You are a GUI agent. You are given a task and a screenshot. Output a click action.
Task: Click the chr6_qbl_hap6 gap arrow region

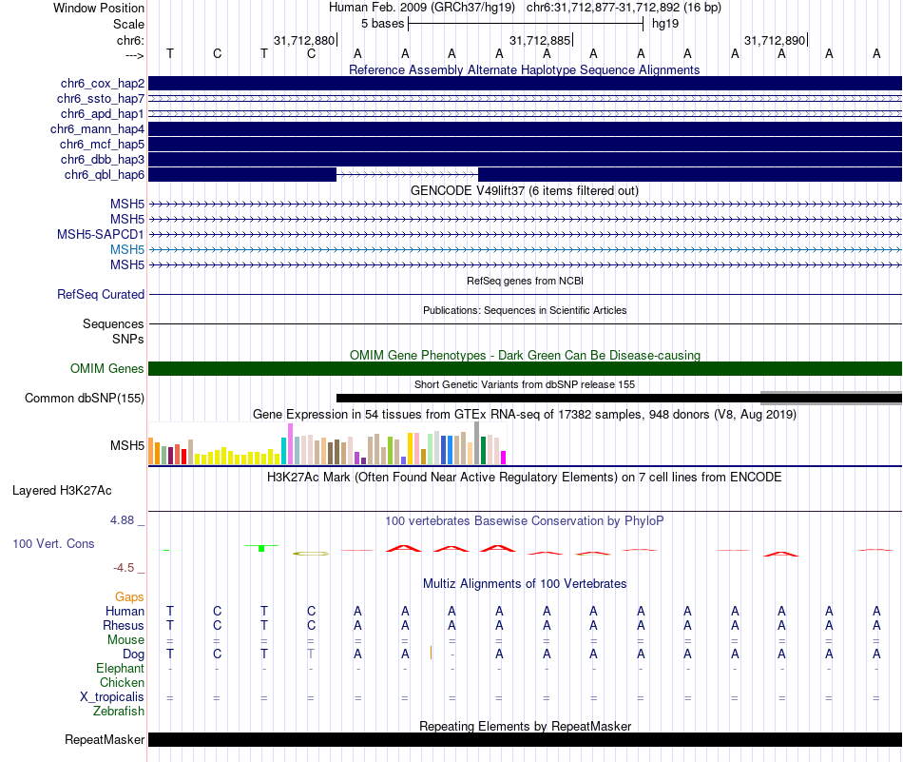(x=407, y=175)
